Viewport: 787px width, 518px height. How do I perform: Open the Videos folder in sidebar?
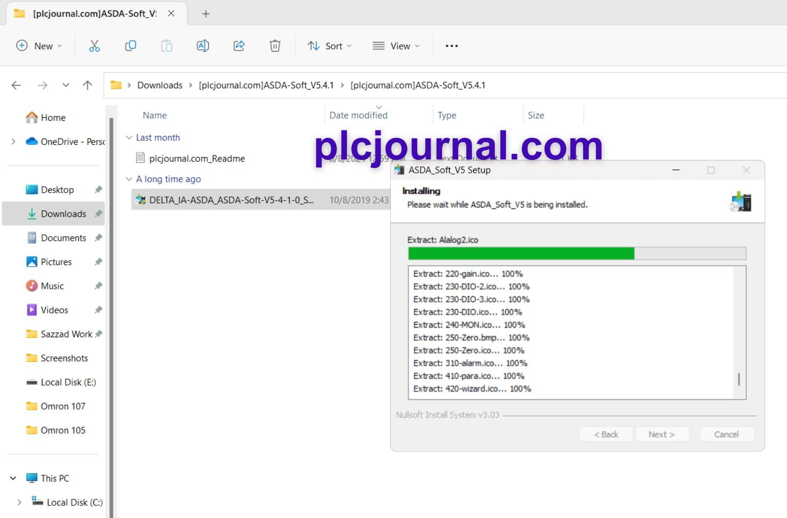pyautogui.click(x=47, y=310)
